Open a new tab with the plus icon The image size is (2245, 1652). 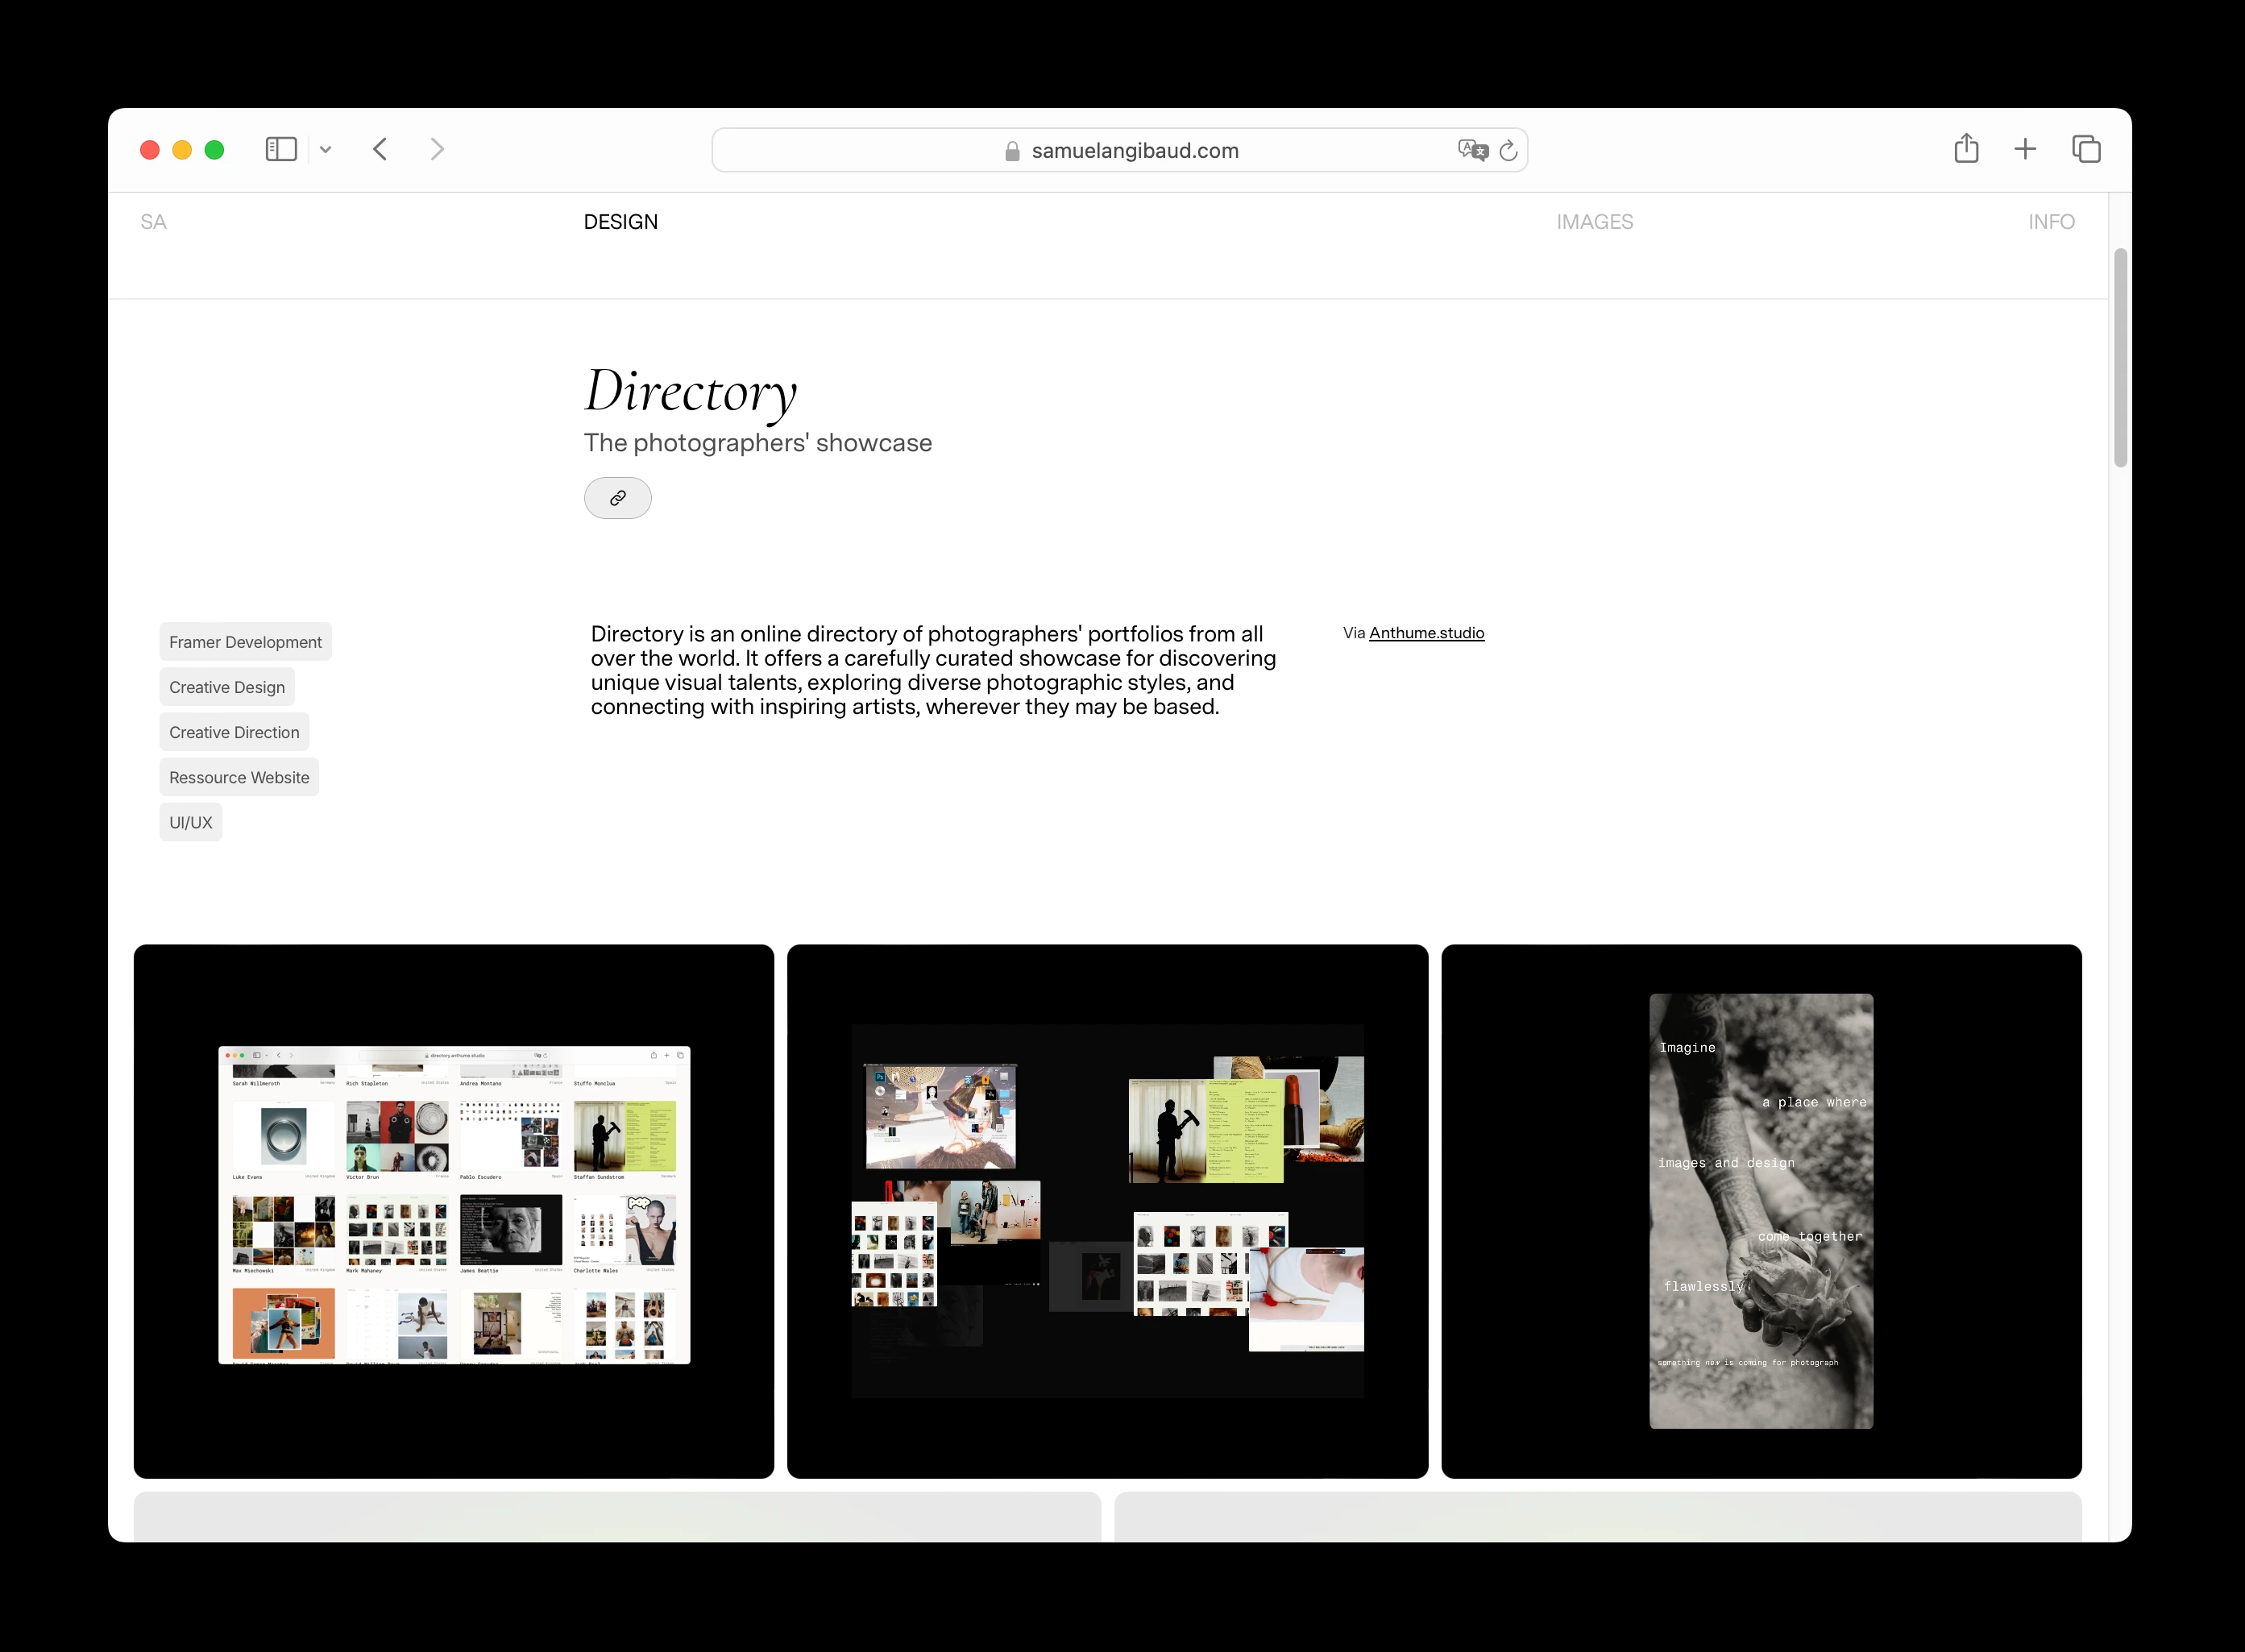point(2025,148)
